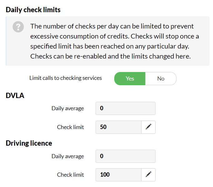The height and width of the screenshot is (187, 213).
Task: Click the DVLA Check limit value 50
Action: pyautogui.click(x=118, y=127)
